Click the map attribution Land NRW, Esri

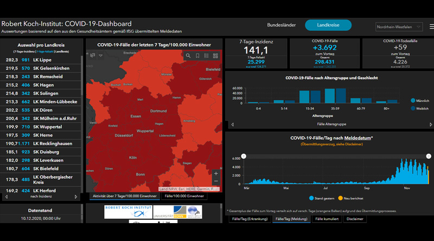click(189, 189)
